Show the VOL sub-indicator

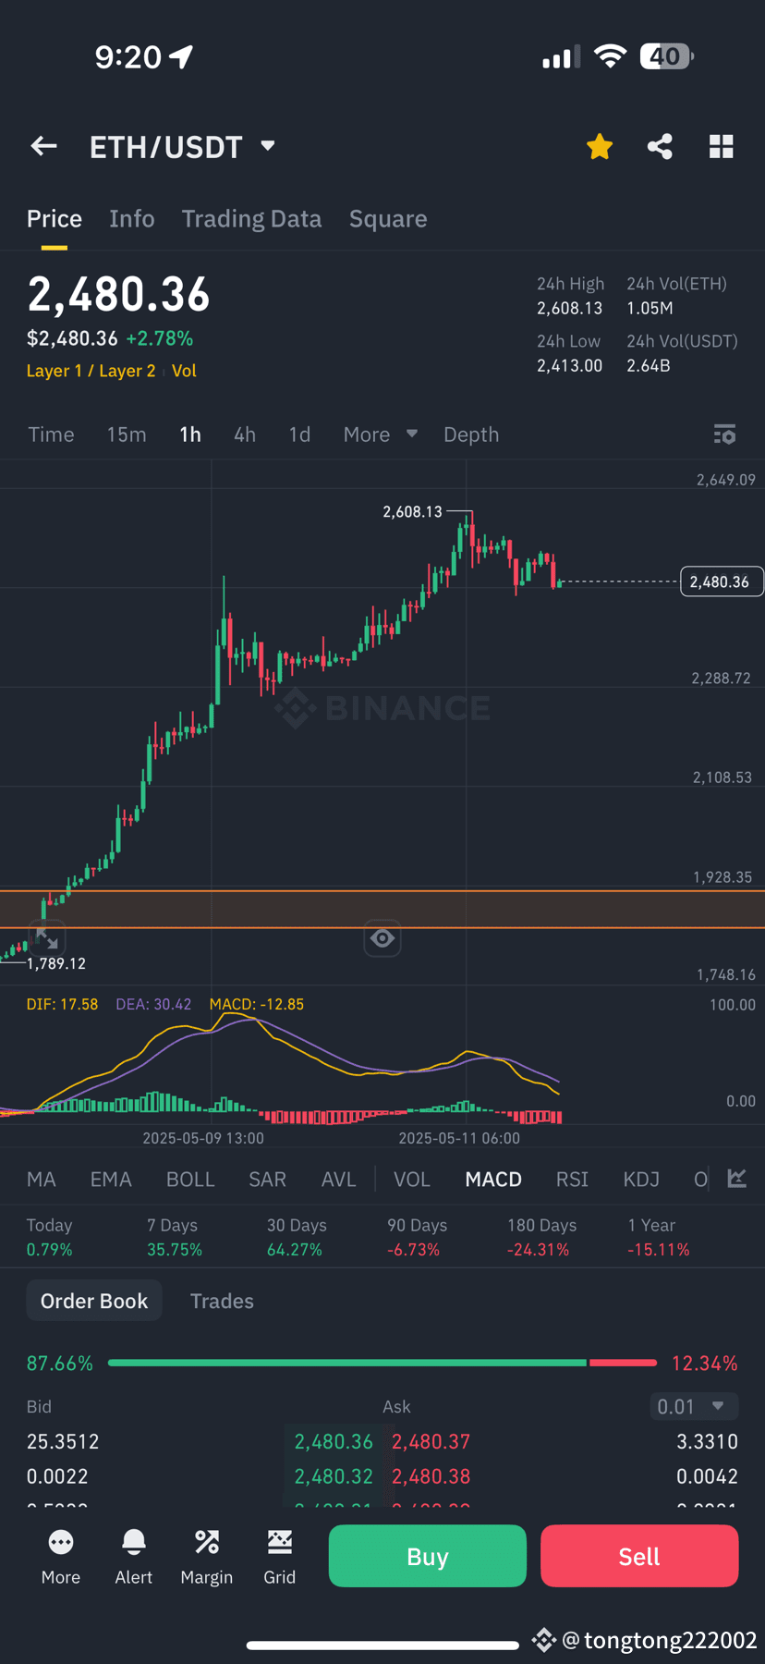point(412,1180)
